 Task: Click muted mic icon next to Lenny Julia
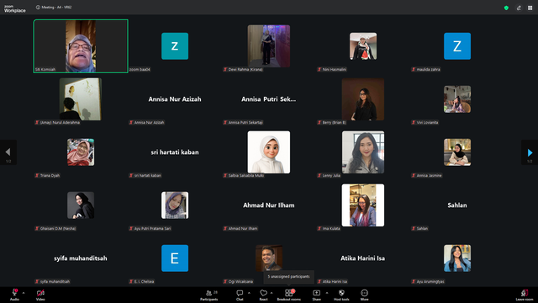click(319, 176)
